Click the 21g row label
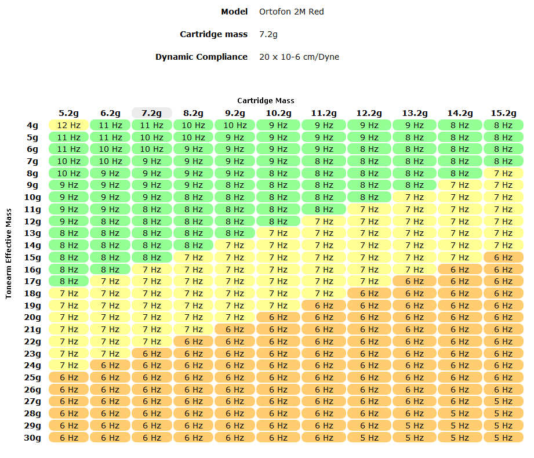This screenshot has height=458, width=534. [x=32, y=329]
